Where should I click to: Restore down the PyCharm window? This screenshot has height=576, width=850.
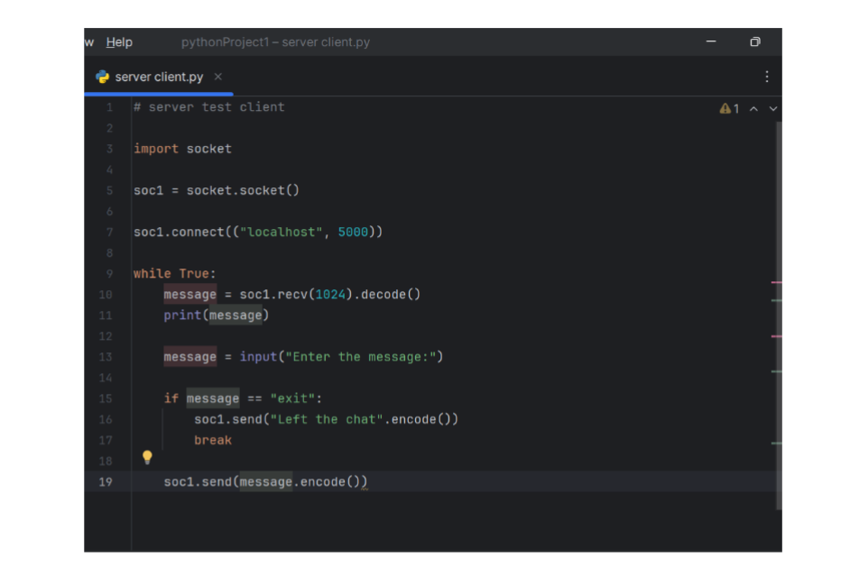tap(755, 41)
